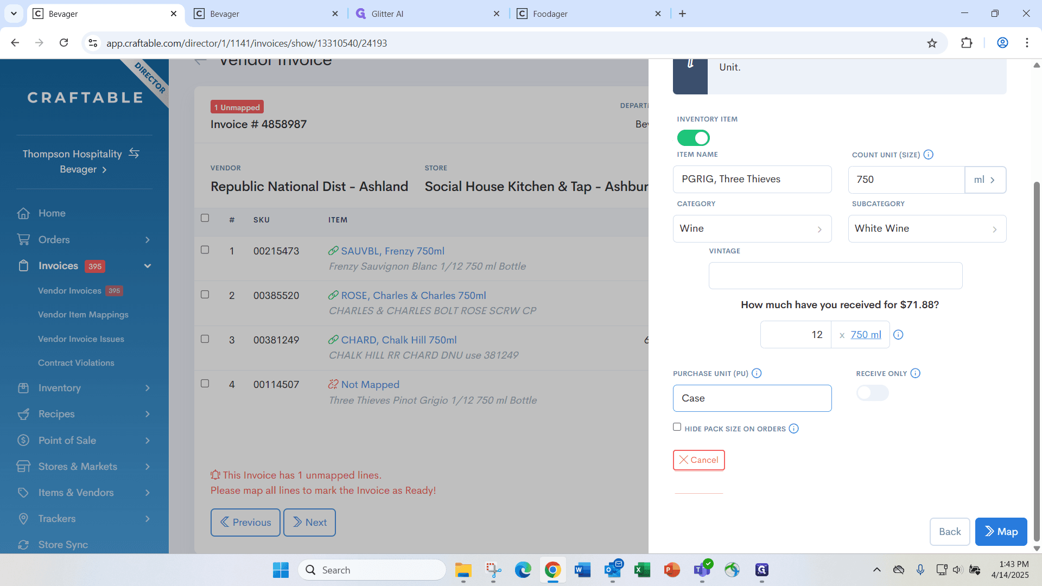Select the checkbox for line 2 ROSE
This screenshot has height=586, width=1042.
[205, 295]
